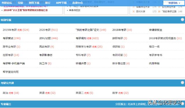The width and height of the screenshot is (185, 108).
Task: Open the 2018年考研 board
Action: click(x=119, y=30)
